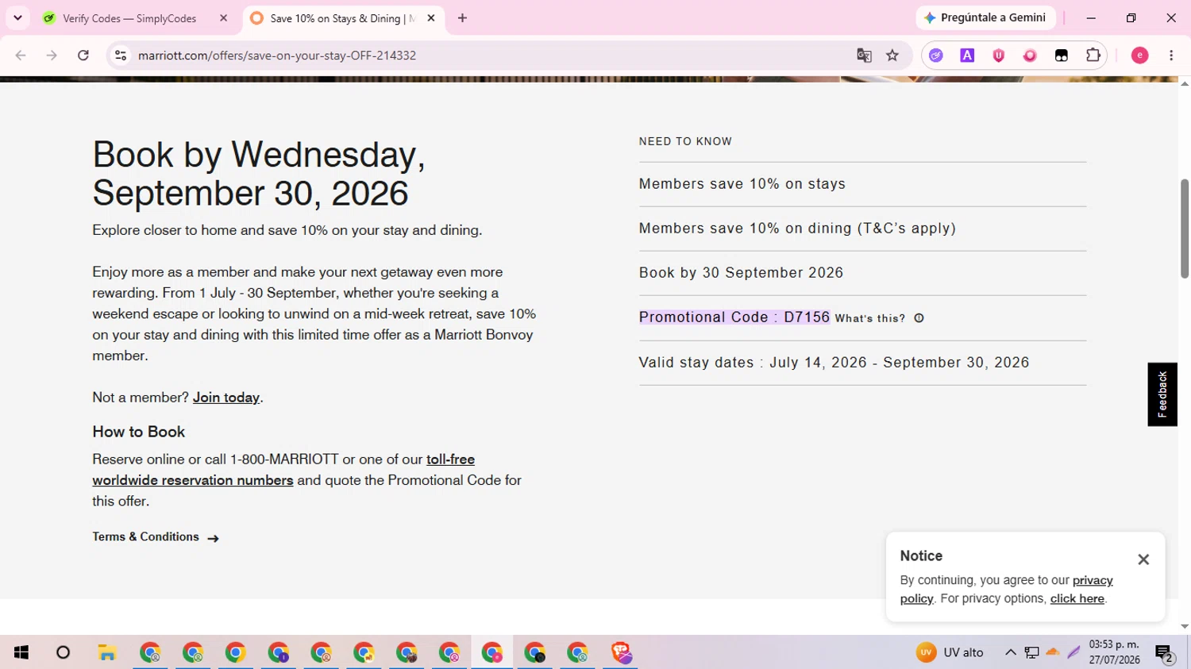Open the Terms & Conditions link
This screenshot has height=669, width=1191.
tap(156, 537)
